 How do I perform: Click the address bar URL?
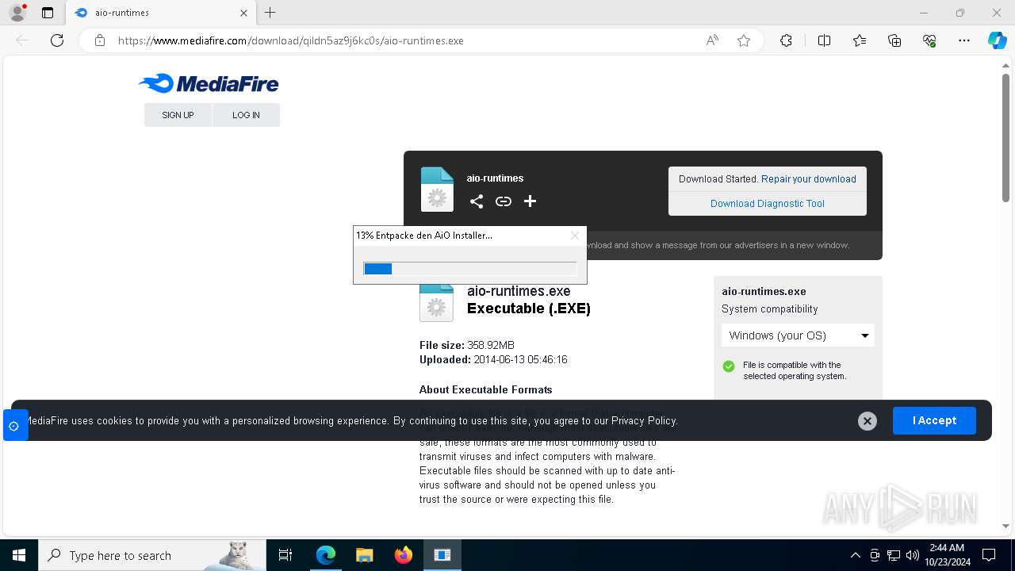pyautogui.click(x=291, y=40)
